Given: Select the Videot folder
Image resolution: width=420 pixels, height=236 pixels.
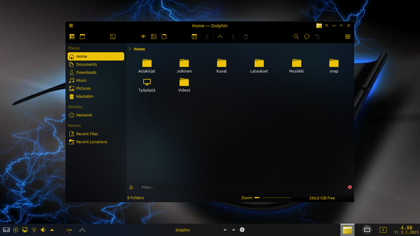Looking at the screenshot, I should pyautogui.click(x=184, y=85).
